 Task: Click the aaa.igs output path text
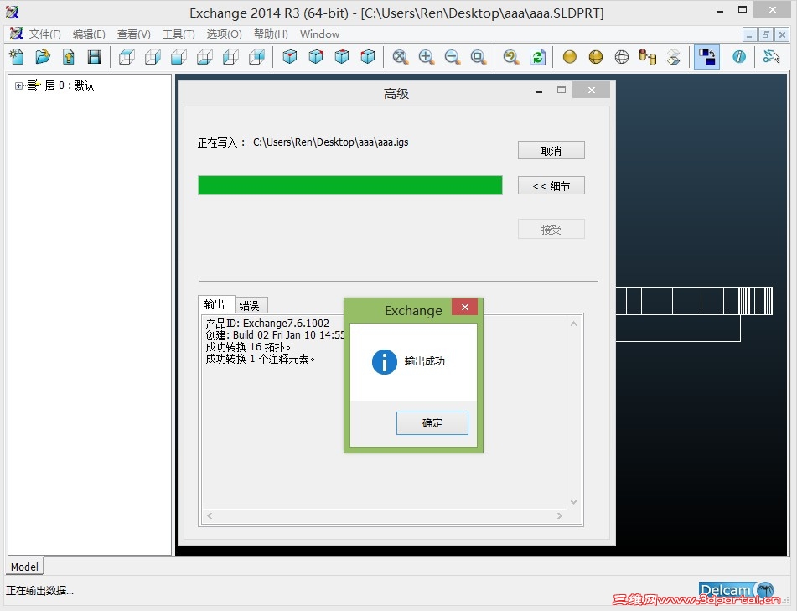[x=331, y=142]
